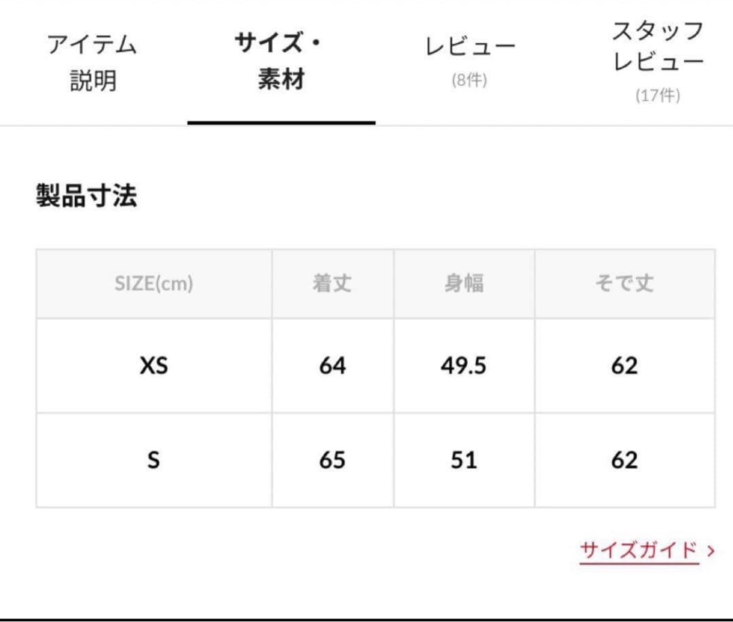Click the XS 身幅 value 49.5
The image size is (733, 622).
coord(464,366)
